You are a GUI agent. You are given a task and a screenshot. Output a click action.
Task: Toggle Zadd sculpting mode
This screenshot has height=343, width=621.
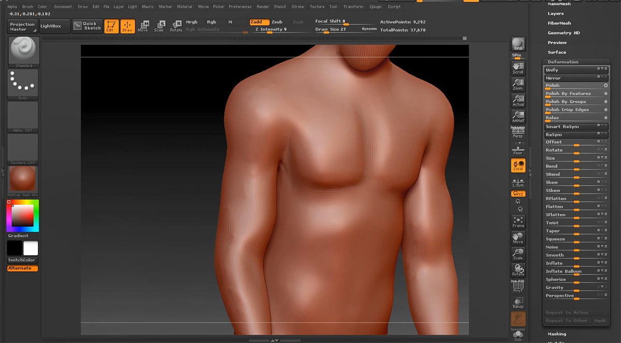259,22
